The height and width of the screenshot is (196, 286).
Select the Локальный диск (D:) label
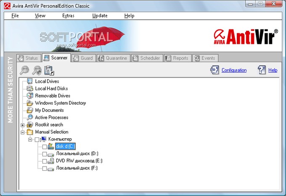tap(77, 153)
